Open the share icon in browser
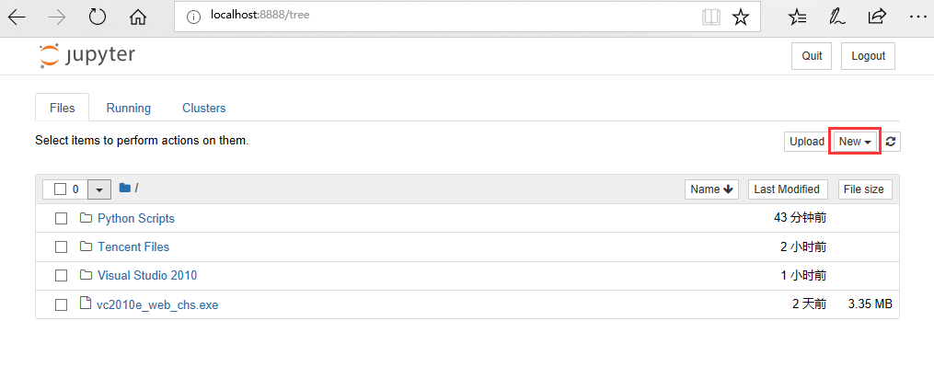 [x=877, y=17]
